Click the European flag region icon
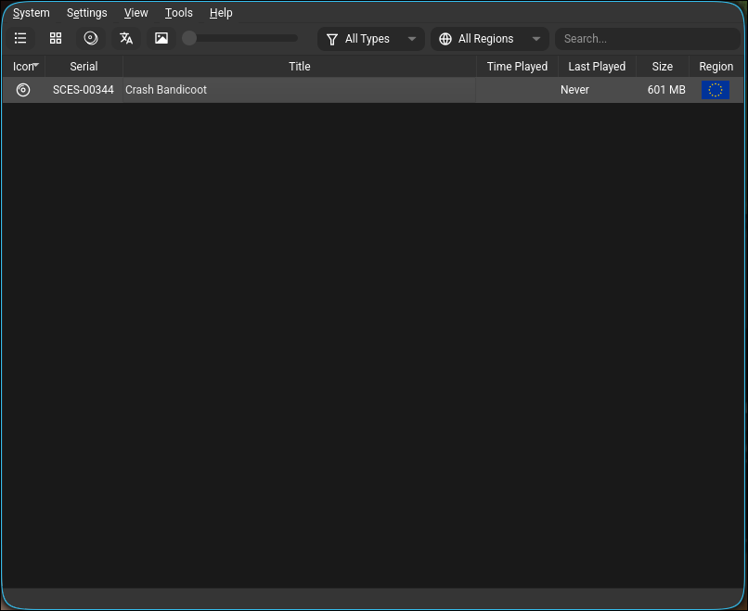The image size is (748, 611). pyautogui.click(x=716, y=90)
